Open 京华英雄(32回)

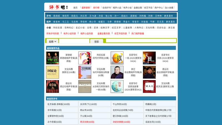tap(54, 110)
